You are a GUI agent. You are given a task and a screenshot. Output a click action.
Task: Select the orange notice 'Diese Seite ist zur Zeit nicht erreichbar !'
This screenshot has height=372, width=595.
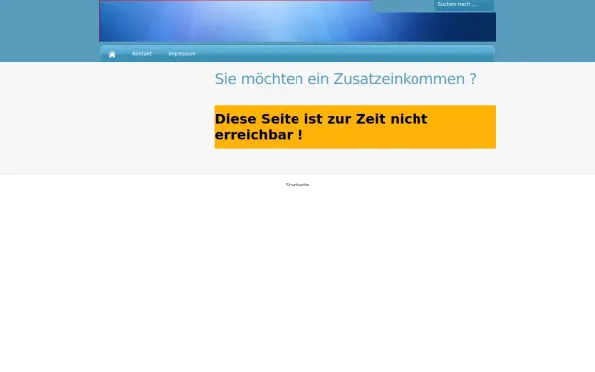(355, 127)
